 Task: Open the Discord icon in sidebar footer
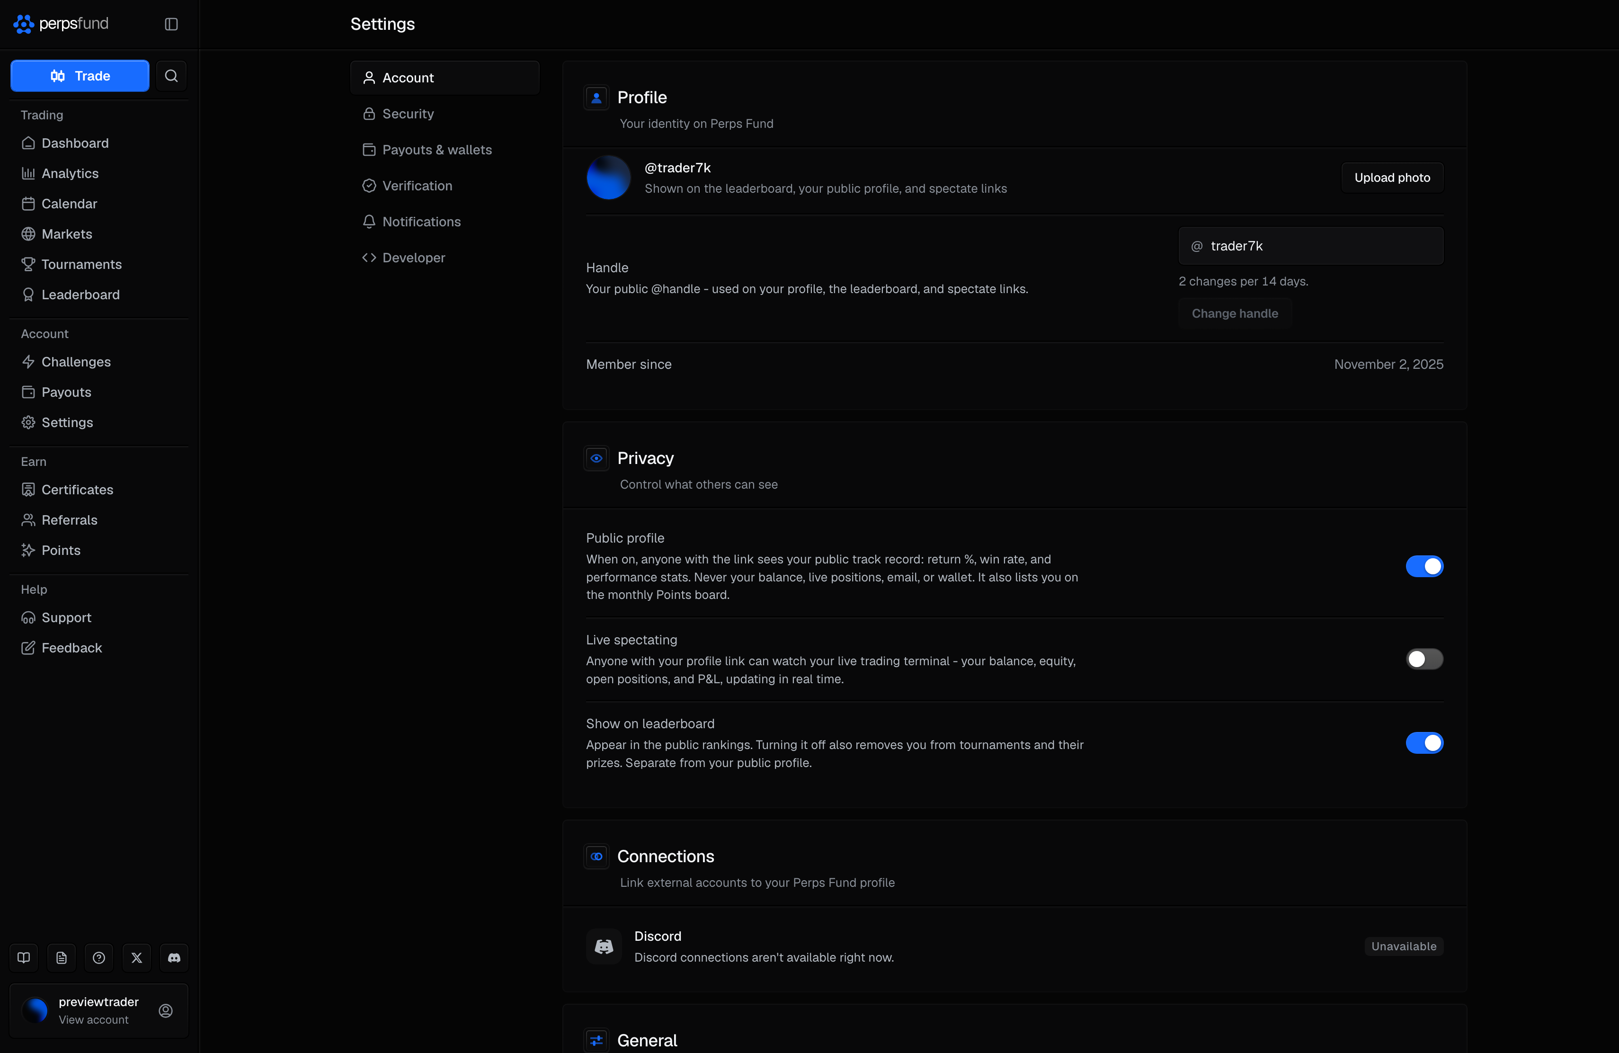(174, 958)
